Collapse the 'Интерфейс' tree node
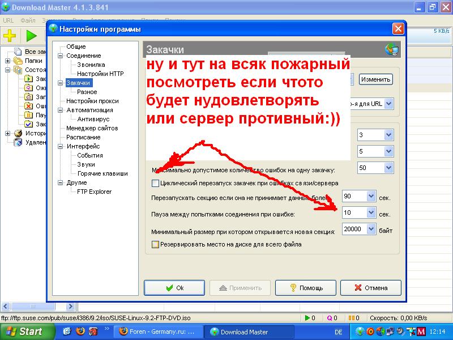453x340 pixels. click(61, 146)
